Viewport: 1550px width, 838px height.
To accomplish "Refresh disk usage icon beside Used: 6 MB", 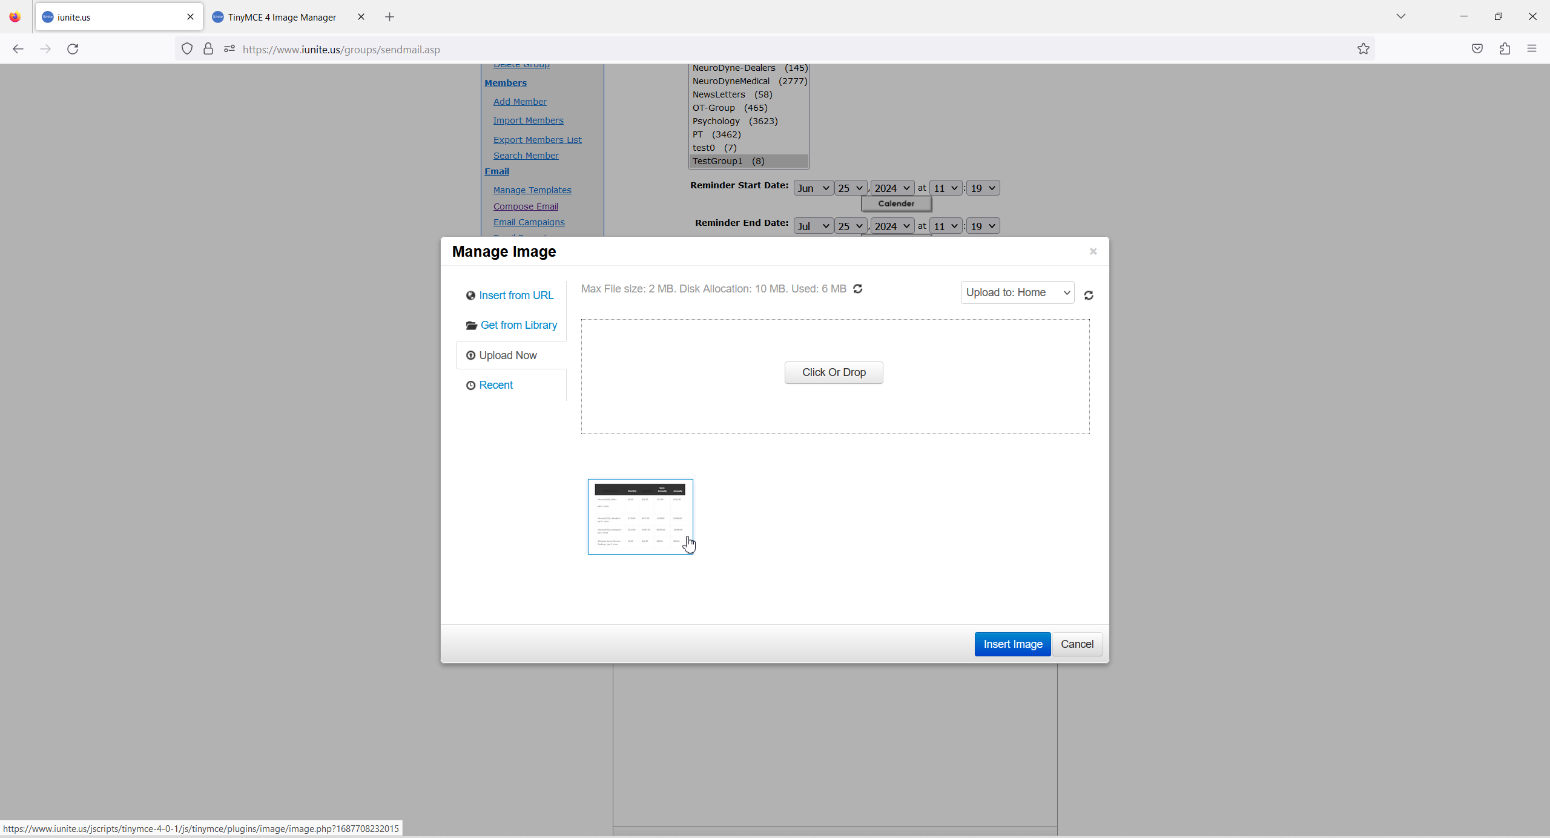I will 857,289.
